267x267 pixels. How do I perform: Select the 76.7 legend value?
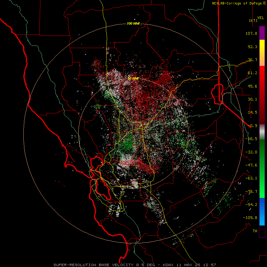click(x=252, y=60)
